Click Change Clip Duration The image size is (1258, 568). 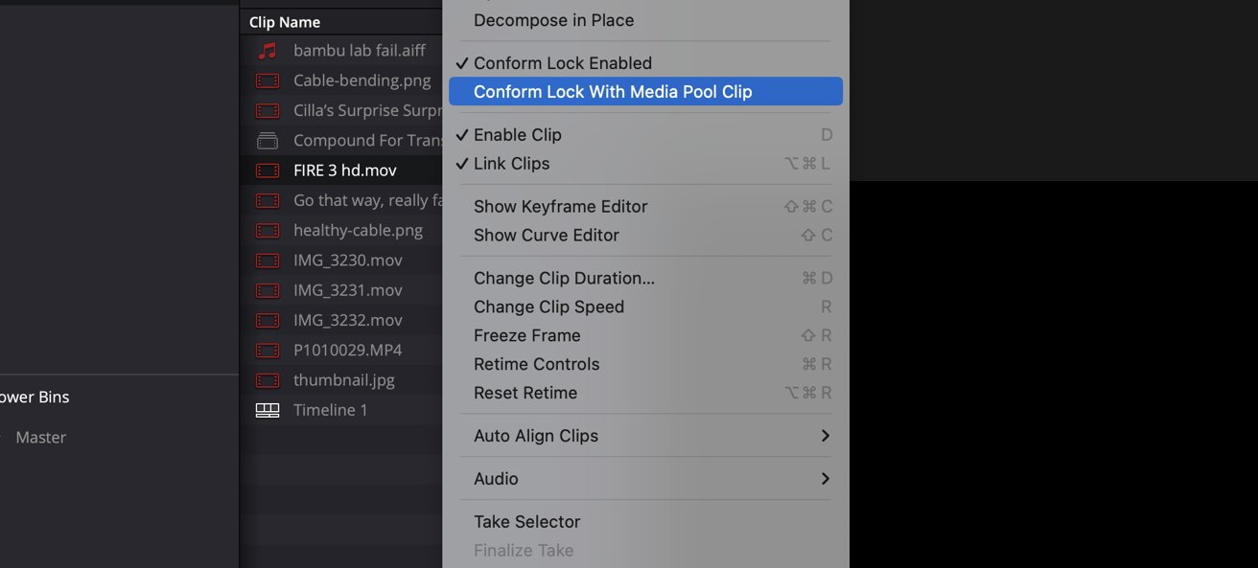point(564,277)
